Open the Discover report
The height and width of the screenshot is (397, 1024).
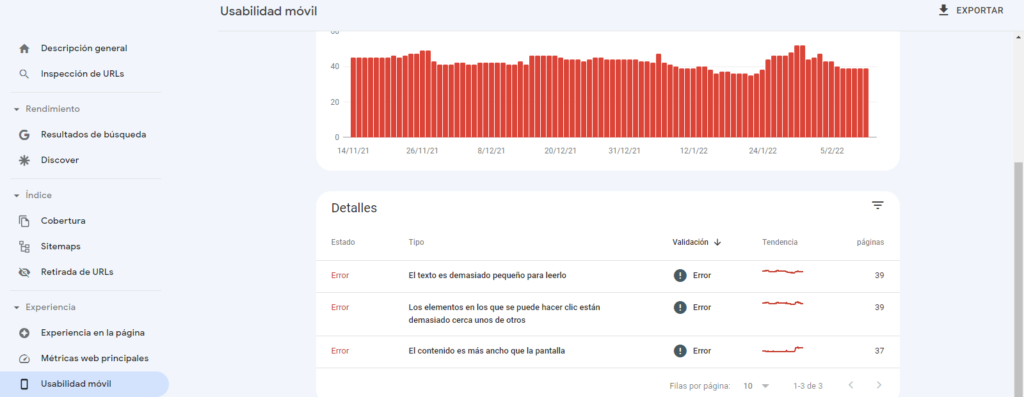click(x=60, y=160)
